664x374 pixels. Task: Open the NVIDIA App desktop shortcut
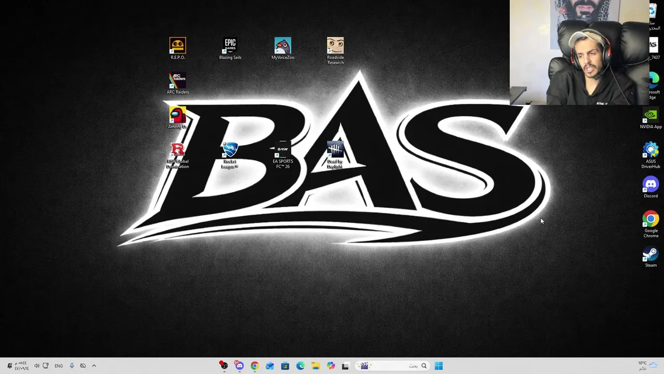point(651,118)
